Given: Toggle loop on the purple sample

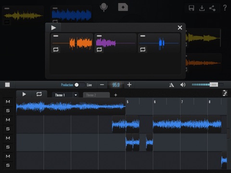Looking at the screenshot, I should point(99,49).
